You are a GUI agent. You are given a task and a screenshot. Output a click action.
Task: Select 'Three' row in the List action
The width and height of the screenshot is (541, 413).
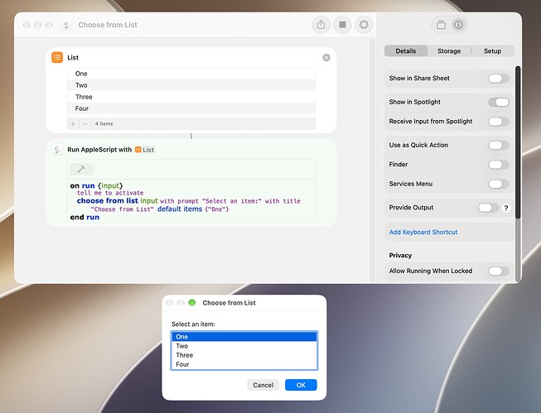191,97
